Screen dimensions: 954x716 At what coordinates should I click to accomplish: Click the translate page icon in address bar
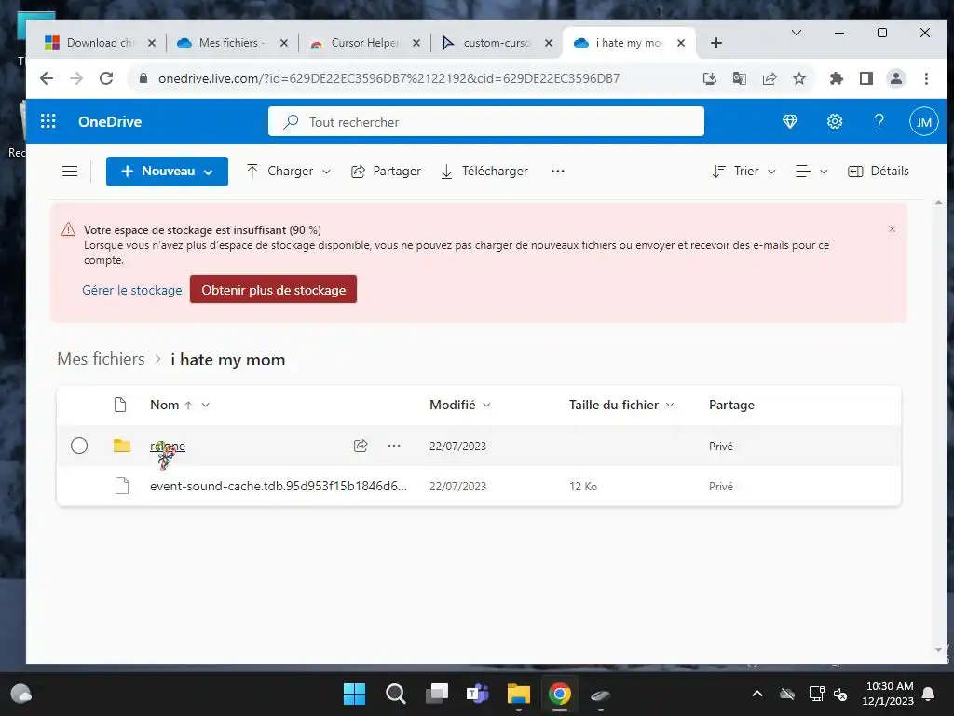pos(739,78)
